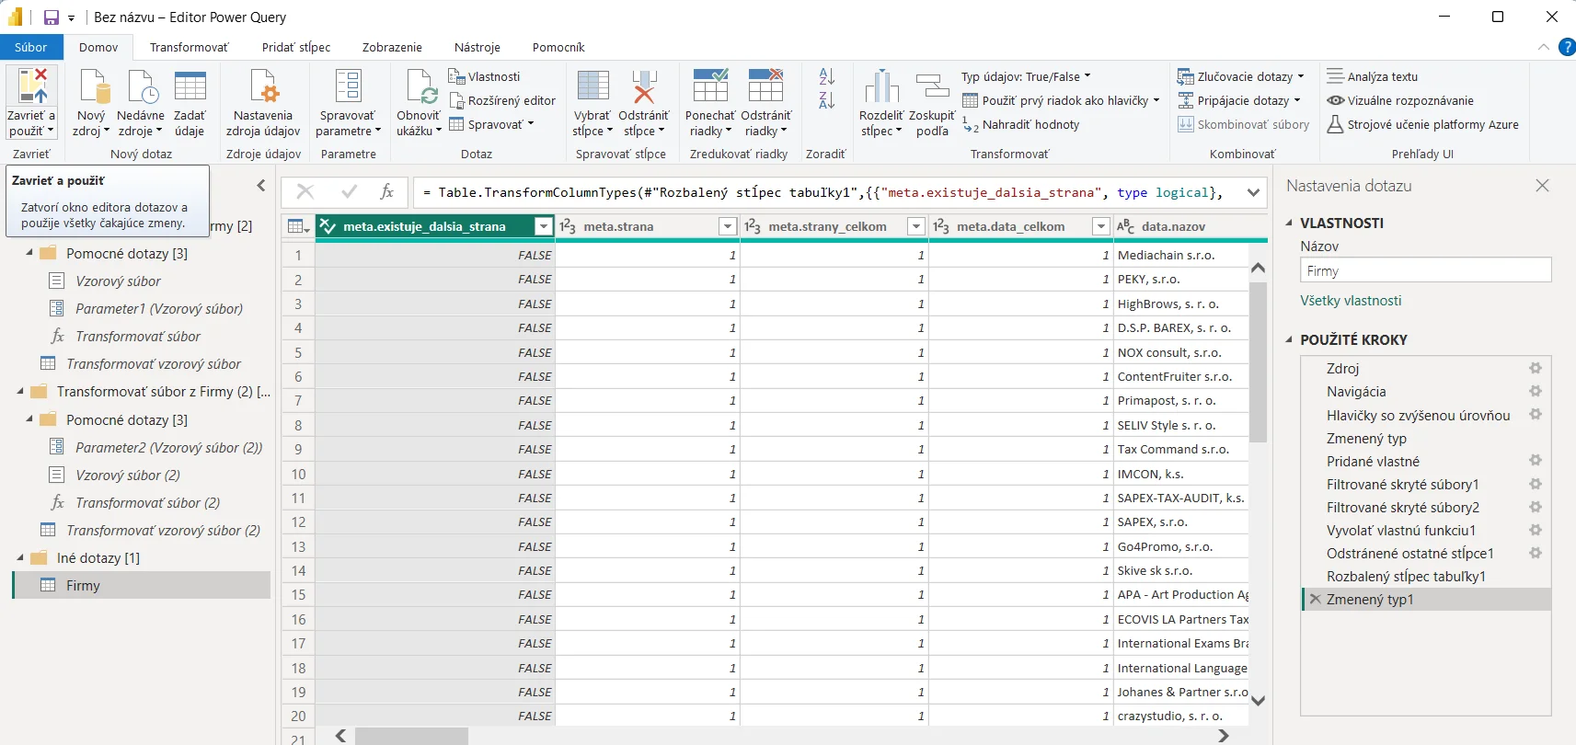Click the Názov input field

(1425, 270)
